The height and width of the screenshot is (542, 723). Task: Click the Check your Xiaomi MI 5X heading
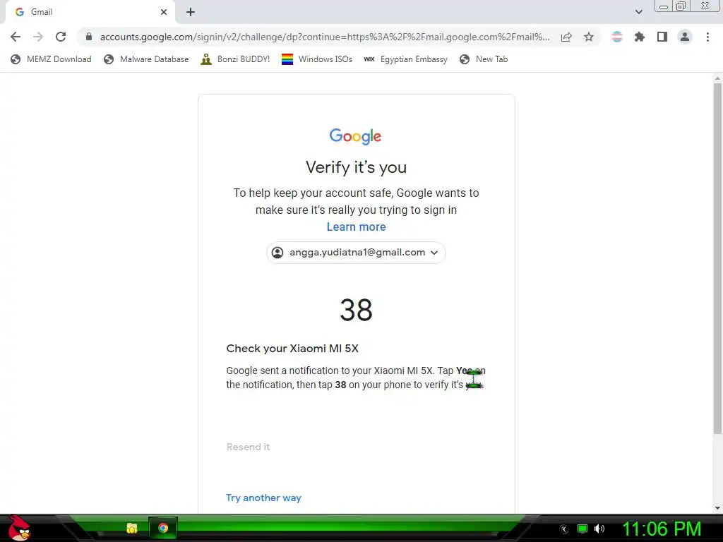(x=292, y=349)
